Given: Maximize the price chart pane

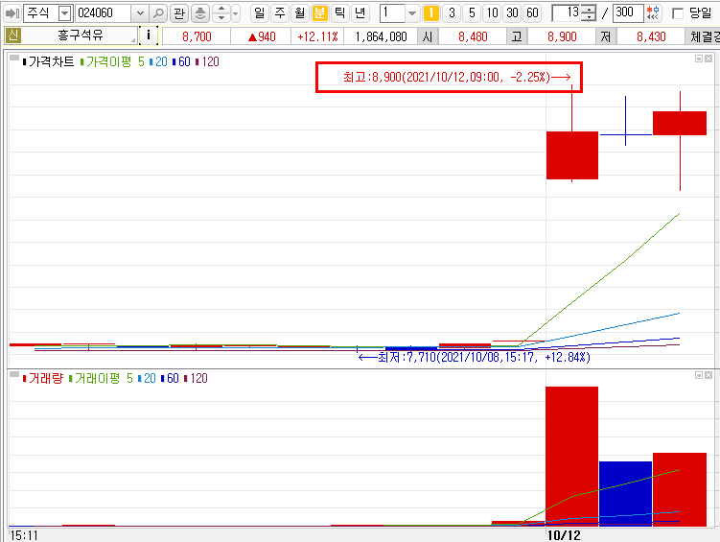Looking at the screenshot, I should point(698,59).
